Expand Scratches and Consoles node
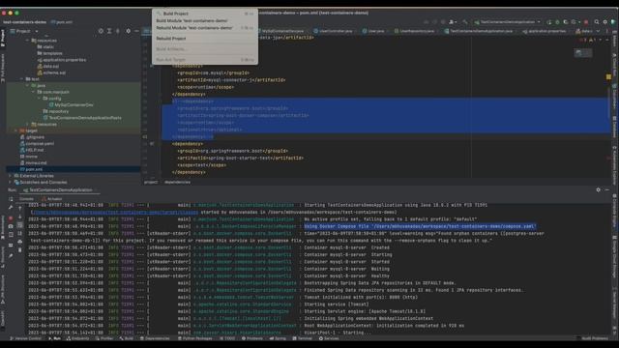This screenshot has width=619, height=348. (x=11, y=183)
